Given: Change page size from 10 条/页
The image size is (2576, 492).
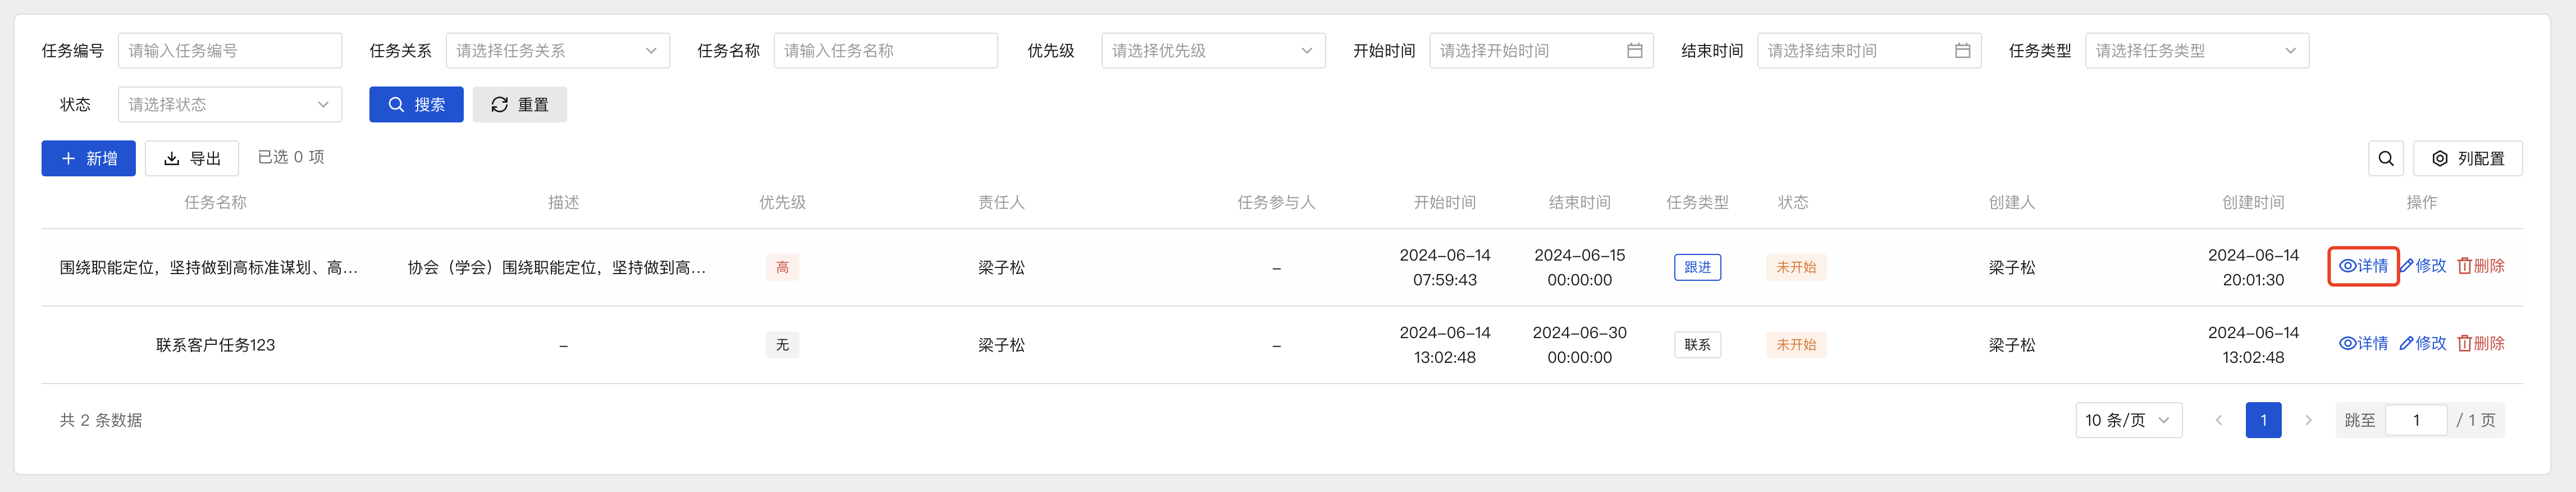Looking at the screenshot, I should click(2127, 420).
